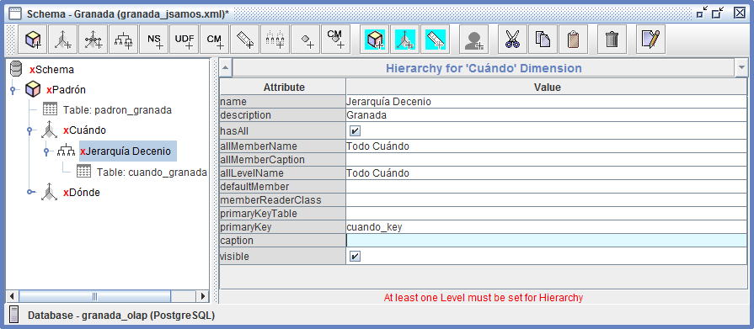Select Table: cuando_granada in the tree
The height and width of the screenshot is (329, 754).
pyautogui.click(x=152, y=172)
